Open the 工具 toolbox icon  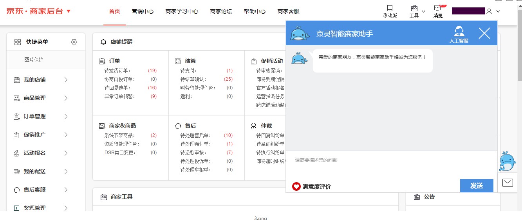pyautogui.click(x=414, y=8)
